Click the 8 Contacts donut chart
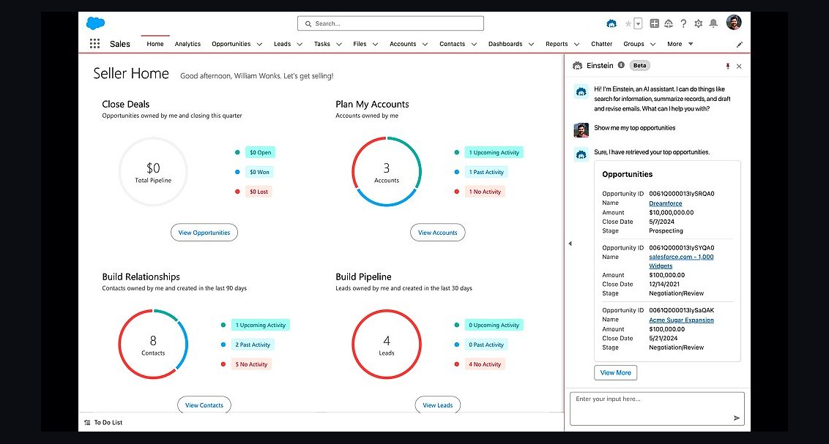This screenshot has height=444, width=829. pos(153,345)
